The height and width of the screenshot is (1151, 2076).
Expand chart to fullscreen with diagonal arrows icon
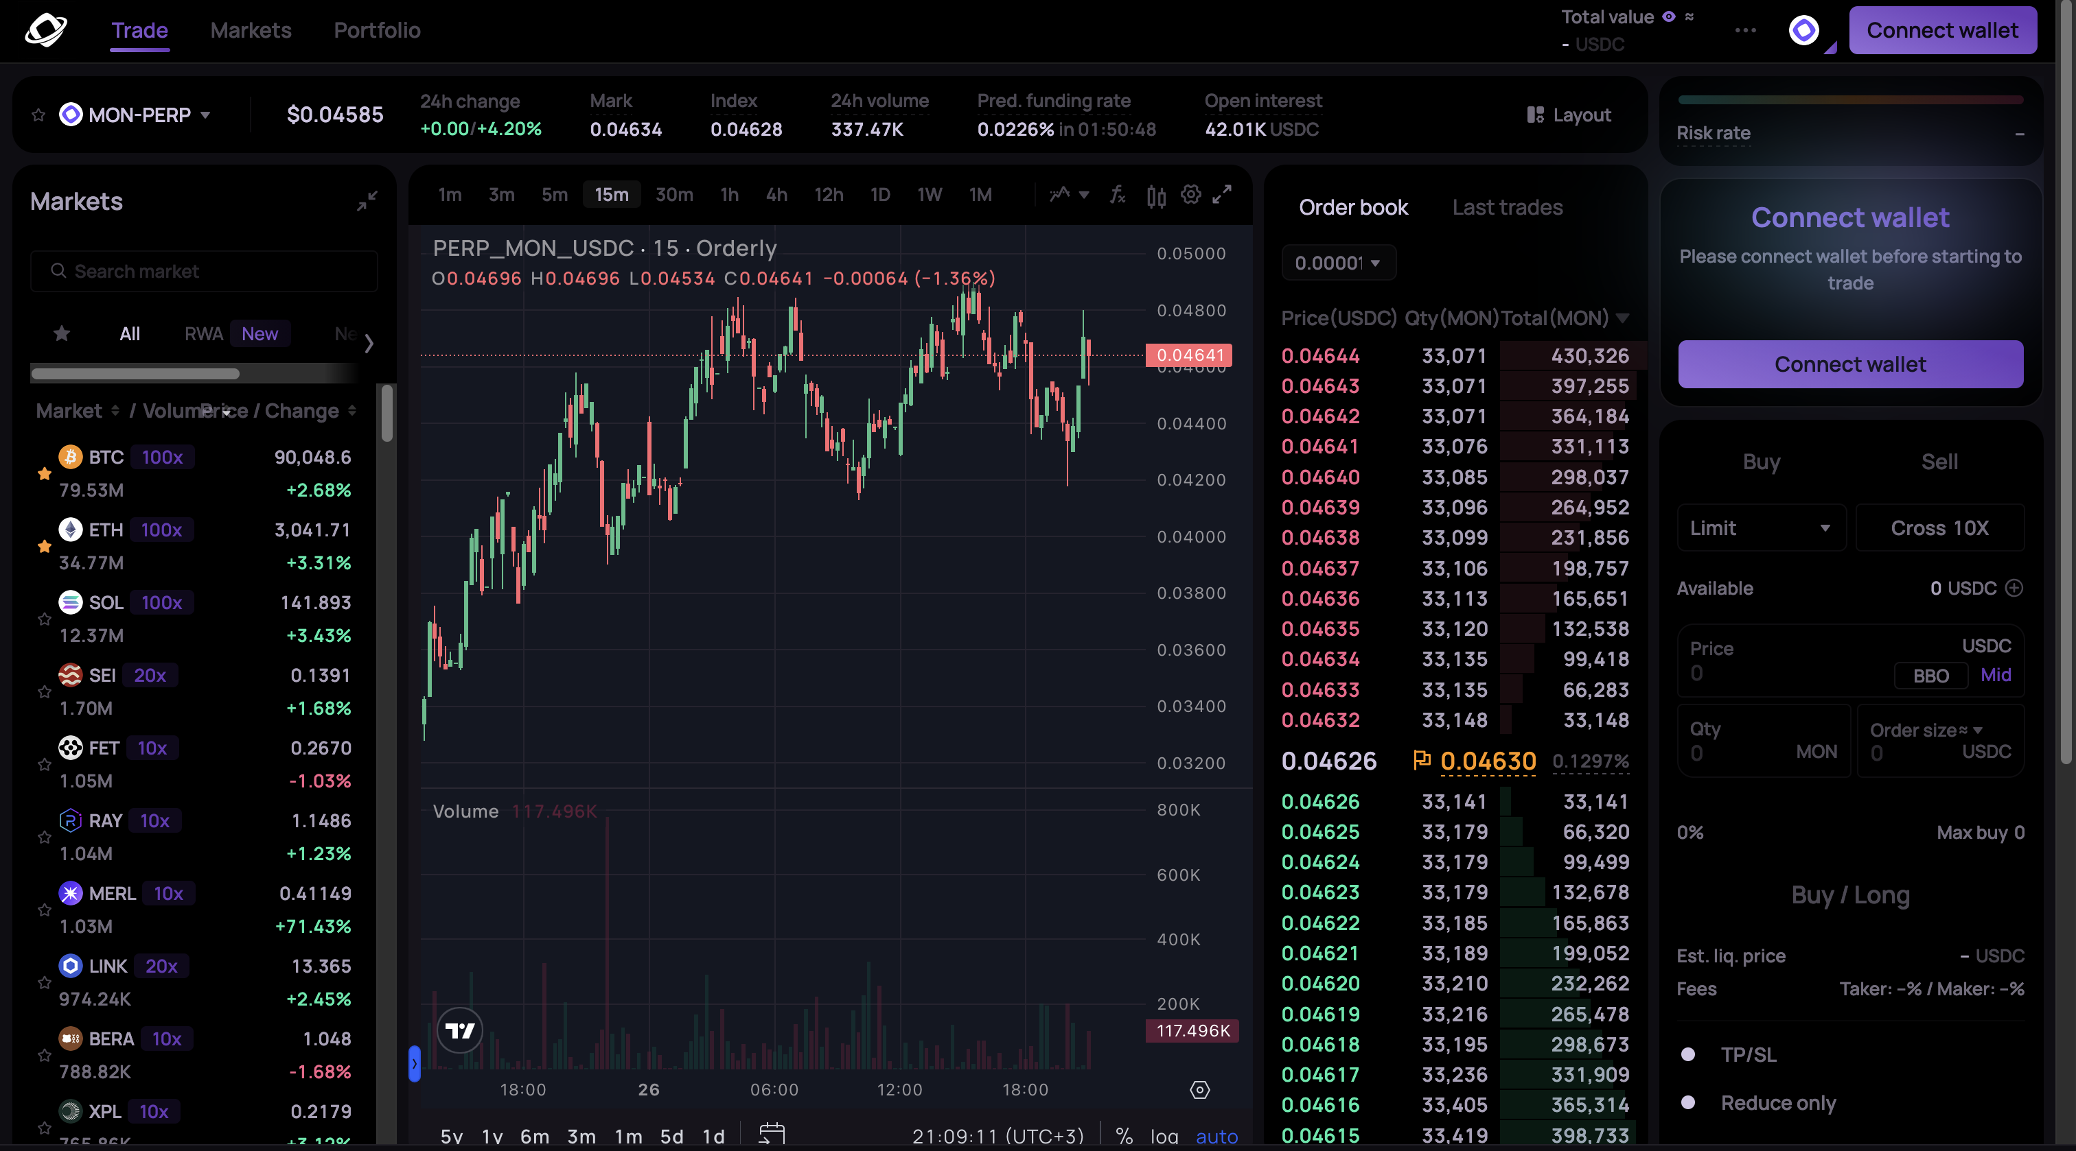coord(1223,195)
